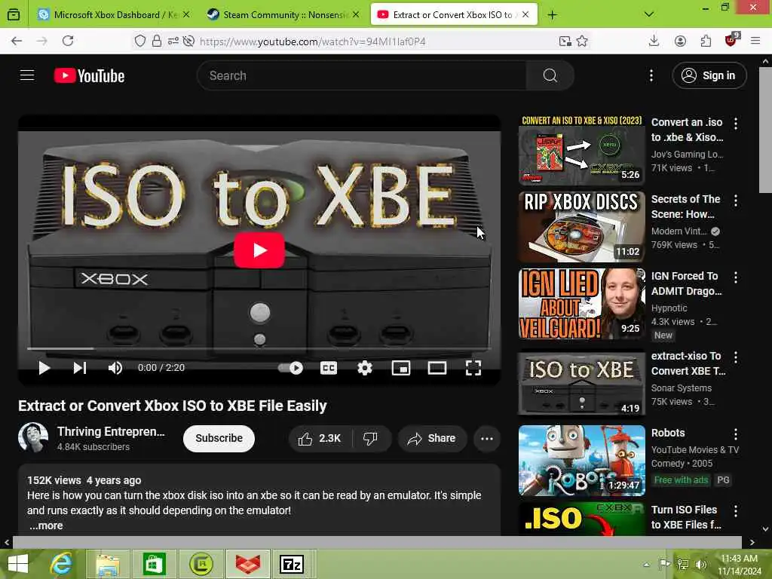
Task: Open uBlock Origin extension icon
Action: tap(731, 40)
